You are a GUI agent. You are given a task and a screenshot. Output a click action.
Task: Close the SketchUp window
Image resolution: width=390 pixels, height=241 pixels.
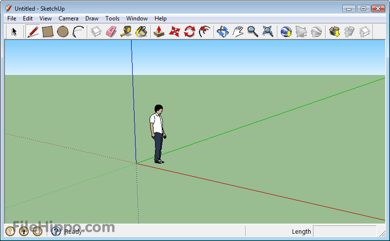coord(378,8)
